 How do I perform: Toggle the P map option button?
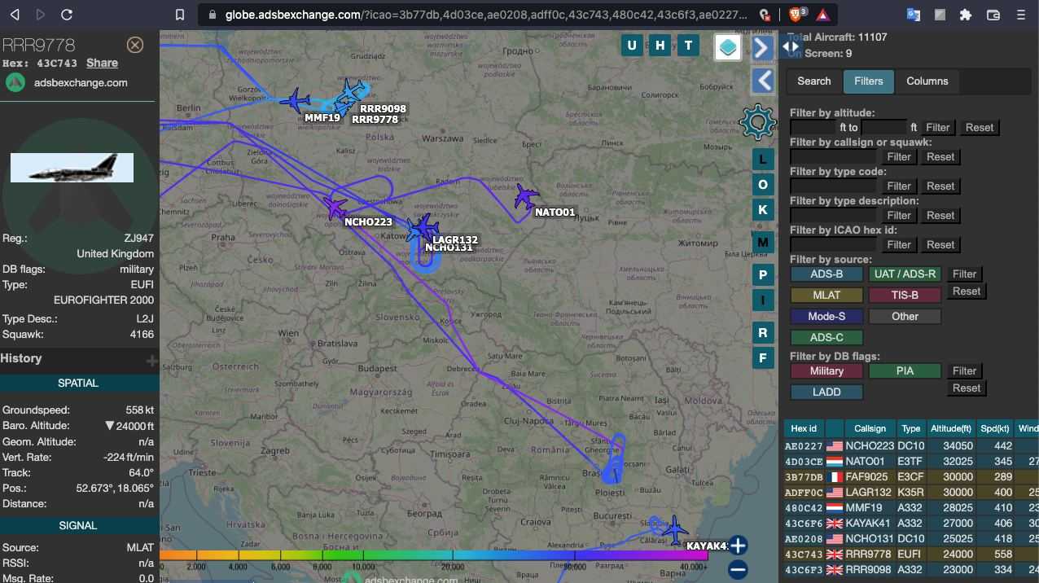(x=763, y=274)
